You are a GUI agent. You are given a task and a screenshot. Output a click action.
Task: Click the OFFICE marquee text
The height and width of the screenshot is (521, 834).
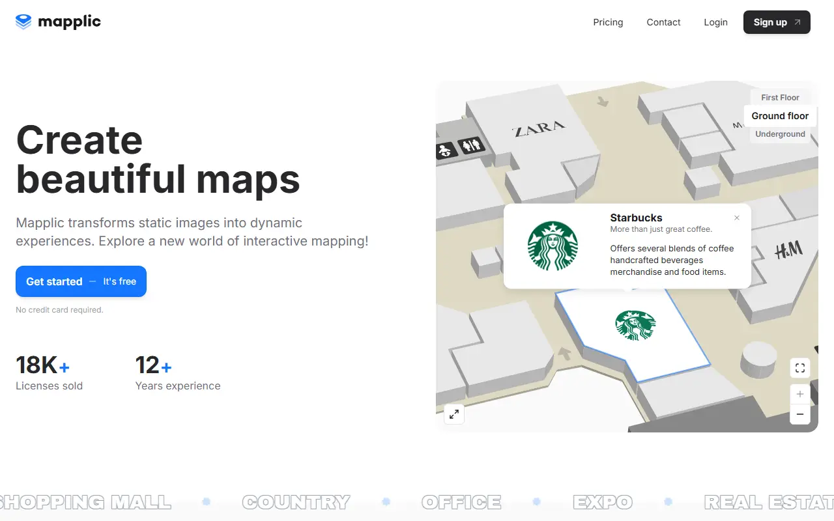(x=461, y=502)
